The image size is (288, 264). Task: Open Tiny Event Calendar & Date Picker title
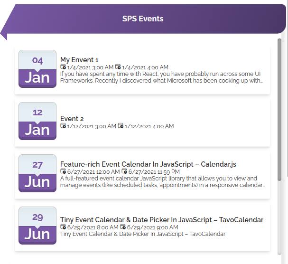tap(162, 220)
